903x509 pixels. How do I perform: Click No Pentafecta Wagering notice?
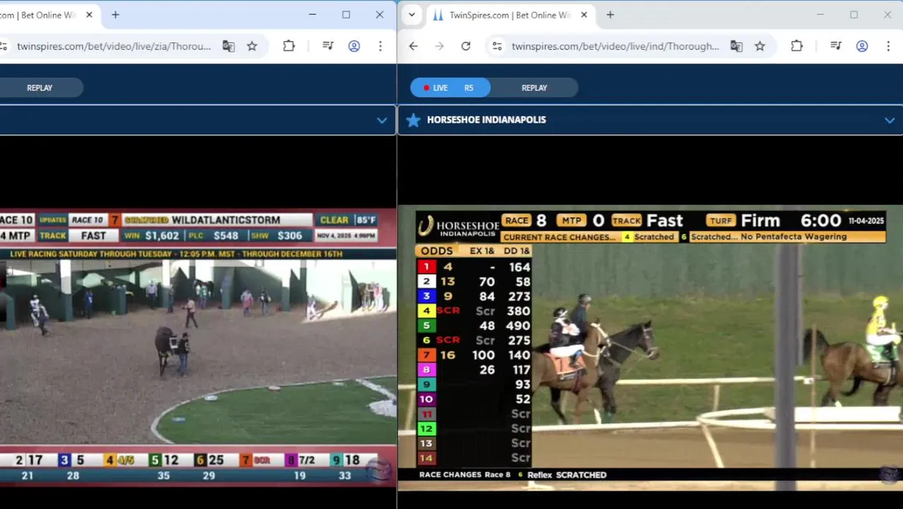[795, 237]
